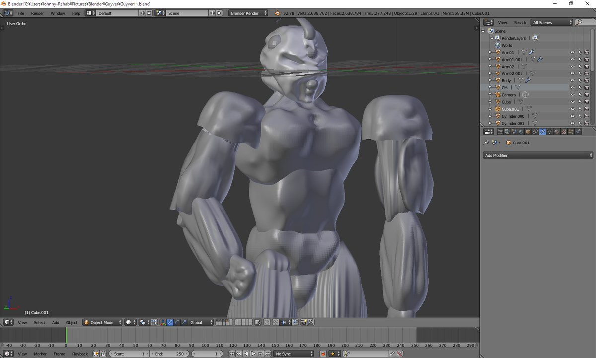Hide Arm01 with its eye icon
The width and height of the screenshot is (596, 358).
tap(572, 52)
